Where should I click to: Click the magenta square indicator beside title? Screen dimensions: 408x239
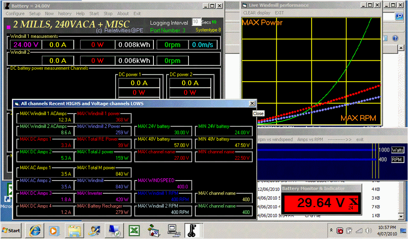click(9, 27)
